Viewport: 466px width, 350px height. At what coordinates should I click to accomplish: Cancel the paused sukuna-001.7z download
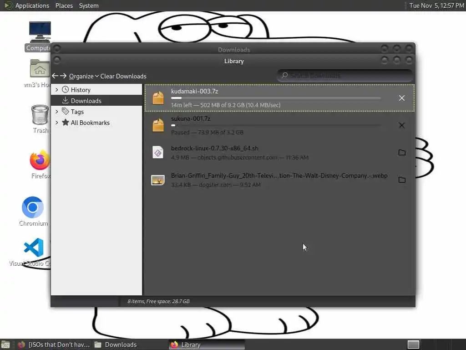click(x=401, y=125)
